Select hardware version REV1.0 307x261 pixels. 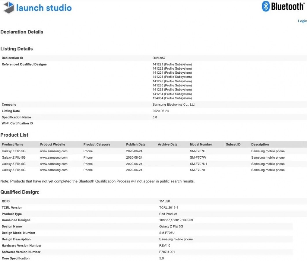click(x=165, y=246)
